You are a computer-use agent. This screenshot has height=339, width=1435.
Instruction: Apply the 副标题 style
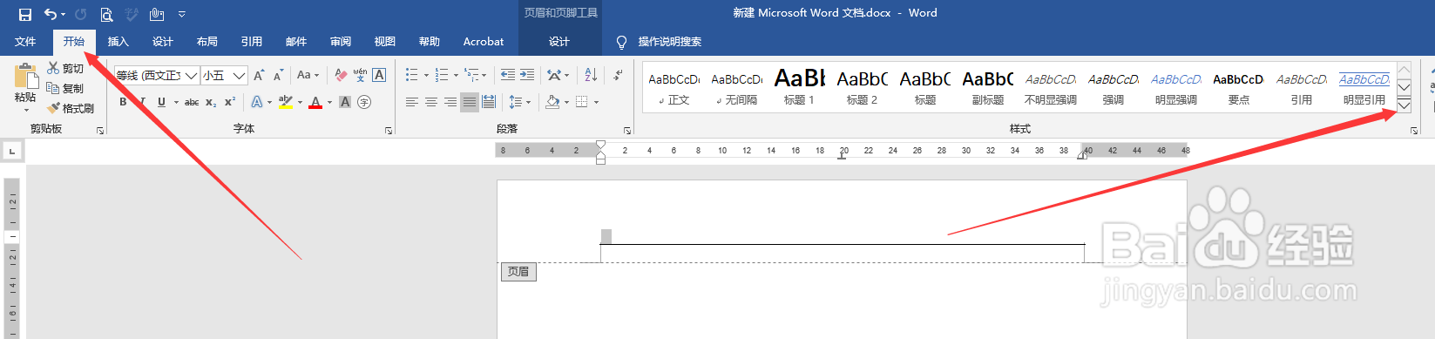[988, 86]
